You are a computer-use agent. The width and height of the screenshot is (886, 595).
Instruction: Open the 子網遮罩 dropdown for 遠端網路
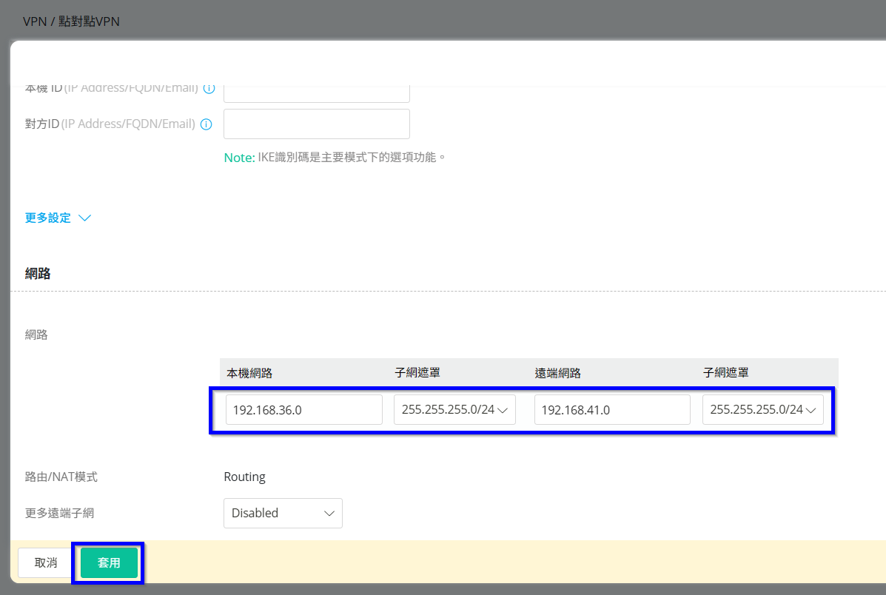click(x=762, y=409)
